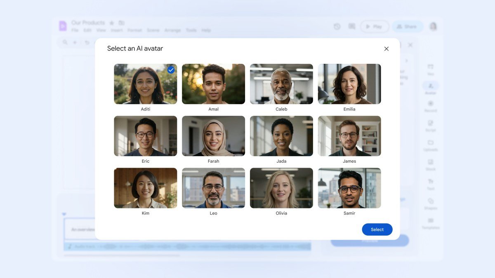Open the Insert menu
Screen dimensions: 495x278
117,30
